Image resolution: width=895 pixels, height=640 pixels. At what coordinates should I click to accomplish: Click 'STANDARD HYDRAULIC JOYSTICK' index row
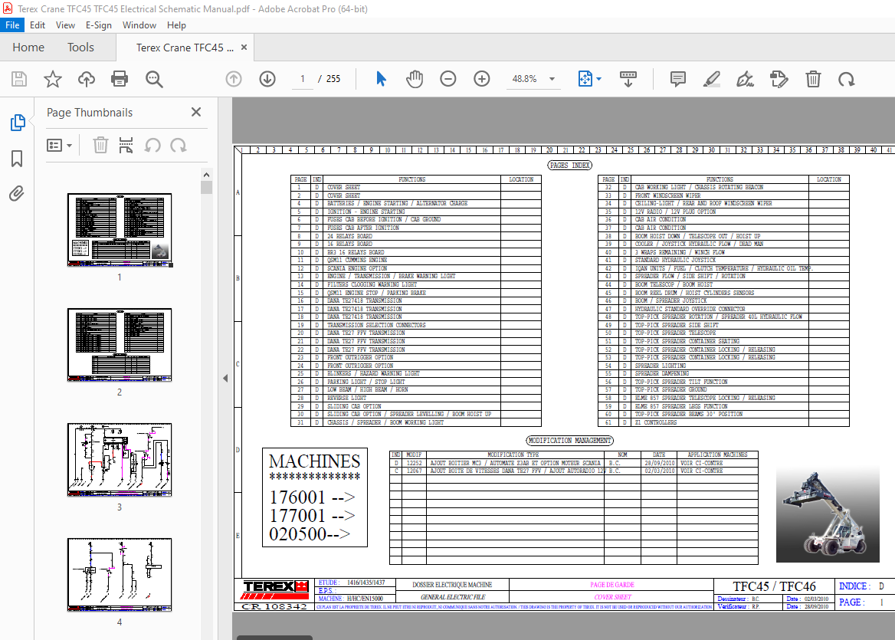(x=724, y=260)
